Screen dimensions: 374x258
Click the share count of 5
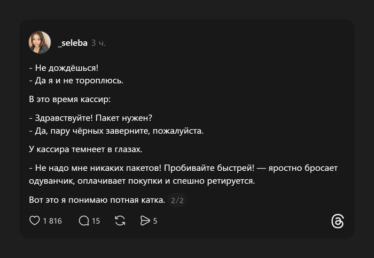click(155, 221)
